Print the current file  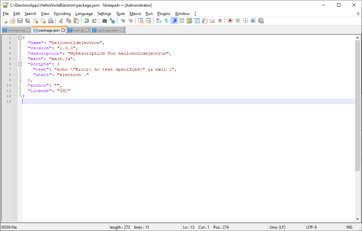(50, 21)
